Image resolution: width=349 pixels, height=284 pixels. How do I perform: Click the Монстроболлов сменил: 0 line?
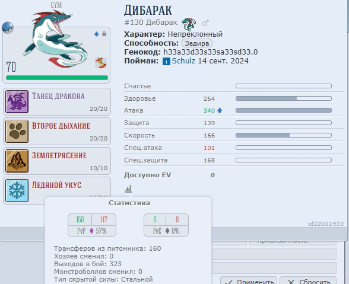pyautogui.click(x=98, y=272)
